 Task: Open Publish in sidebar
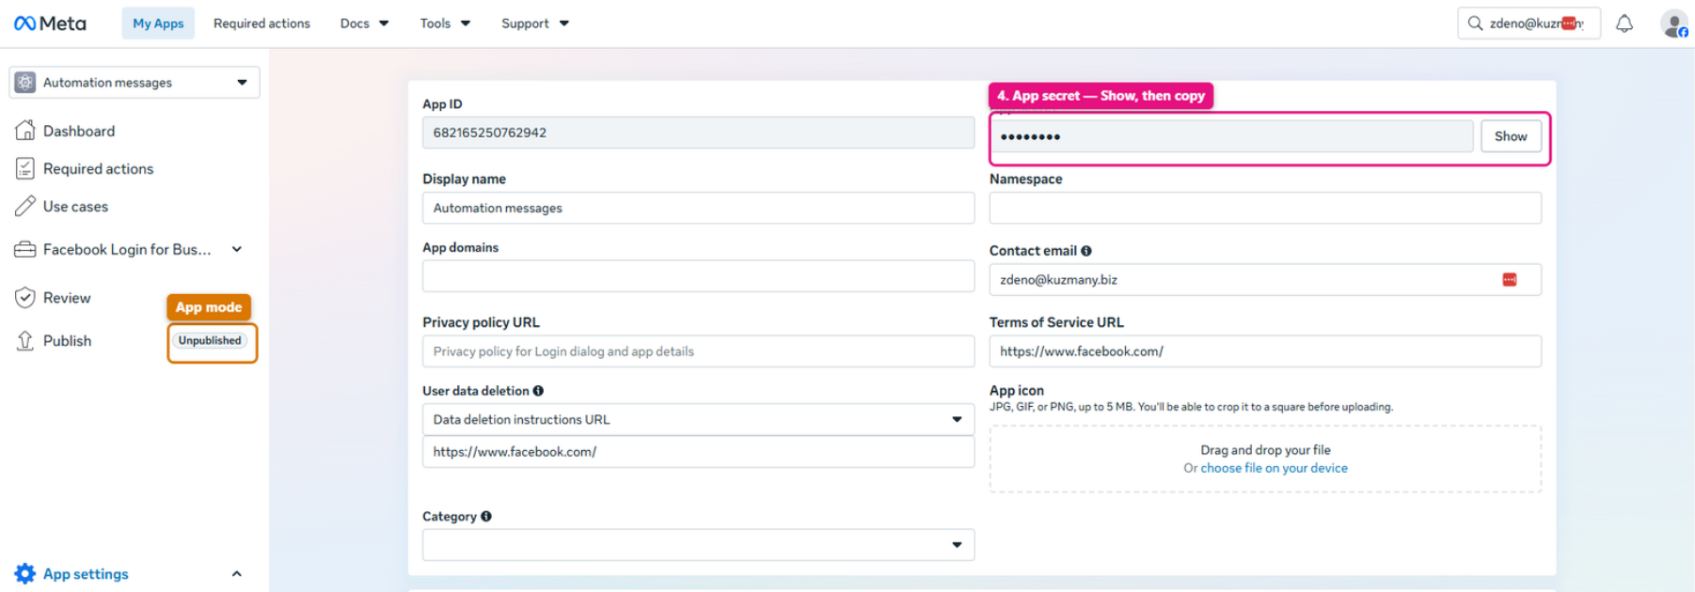(67, 340)
